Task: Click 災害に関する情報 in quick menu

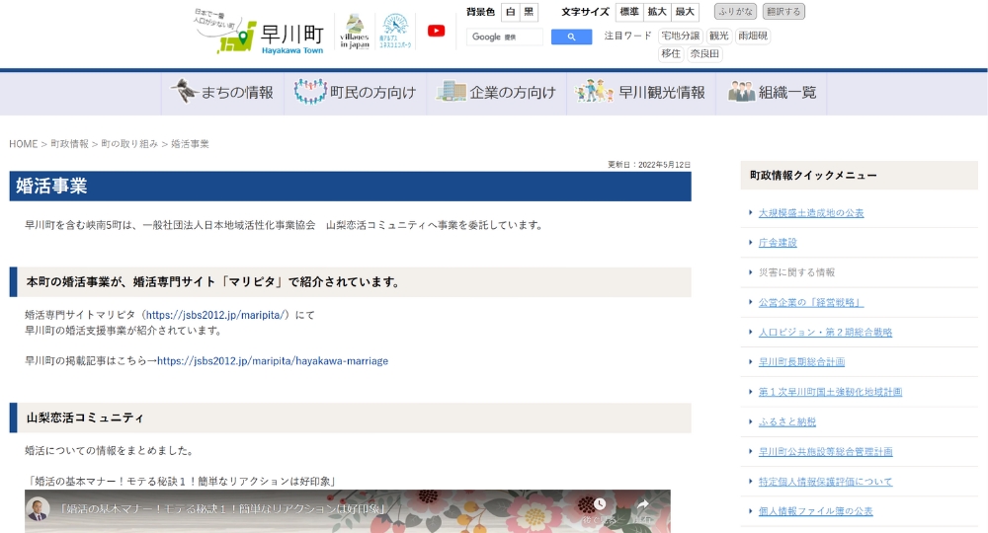Action: (796, 272)
